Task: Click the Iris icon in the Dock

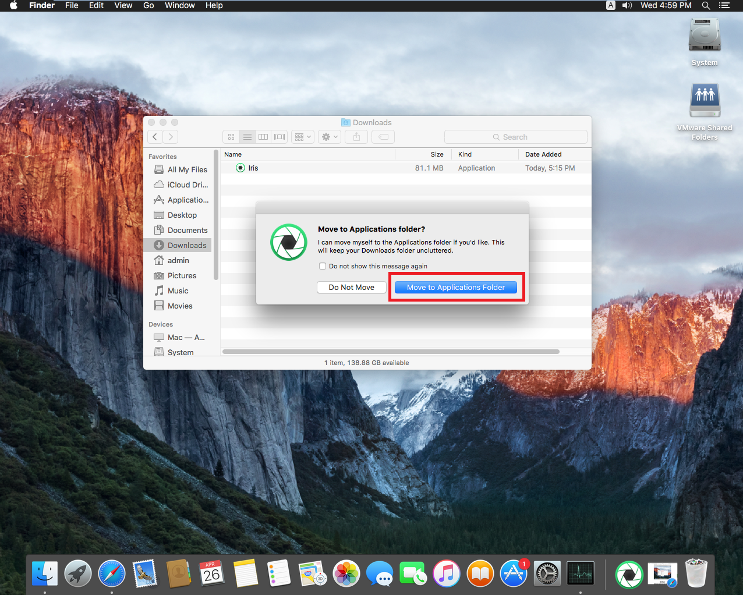Action: click(629, 574)
